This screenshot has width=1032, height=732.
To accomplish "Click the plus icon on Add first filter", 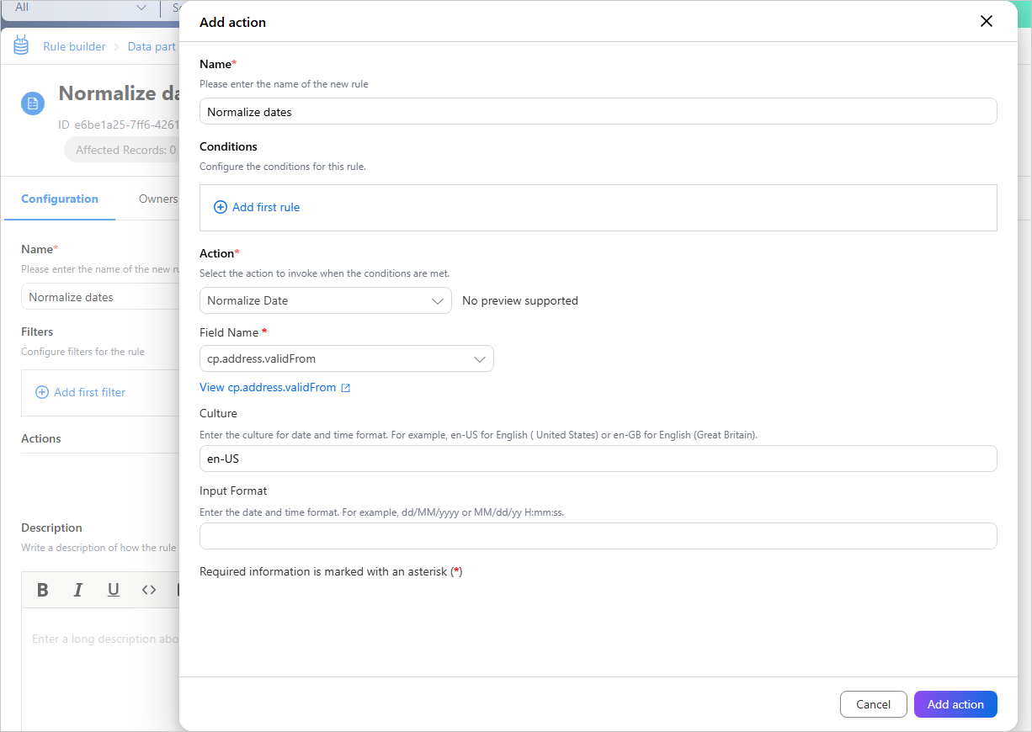I will (x=42, y=392).
